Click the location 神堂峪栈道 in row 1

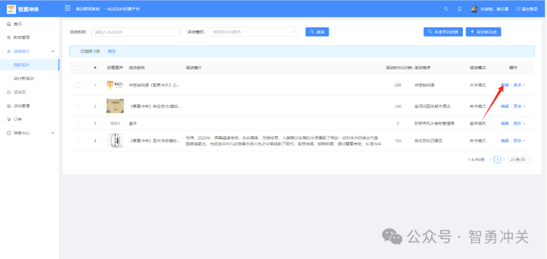tap(424, 84)
